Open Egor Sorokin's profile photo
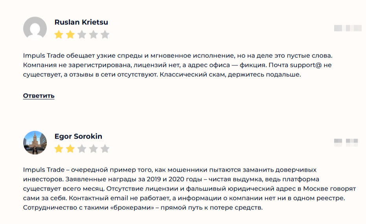This screenshot has height=224, width=366. tap(35, 143)
